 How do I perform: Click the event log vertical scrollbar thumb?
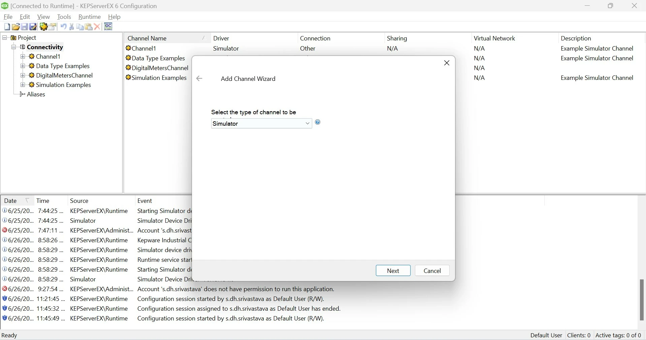(x=642, y=300)
